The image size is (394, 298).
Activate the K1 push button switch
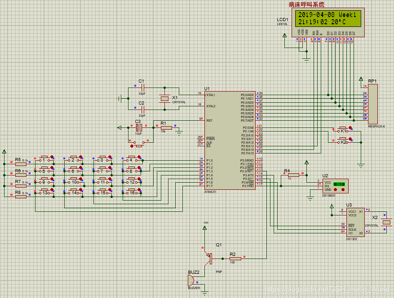coord(343,130)
